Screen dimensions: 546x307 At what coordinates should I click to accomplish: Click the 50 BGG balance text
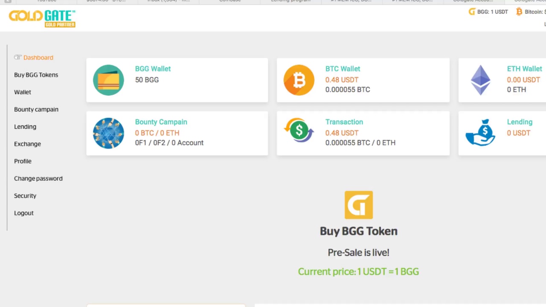click(147, 80)
